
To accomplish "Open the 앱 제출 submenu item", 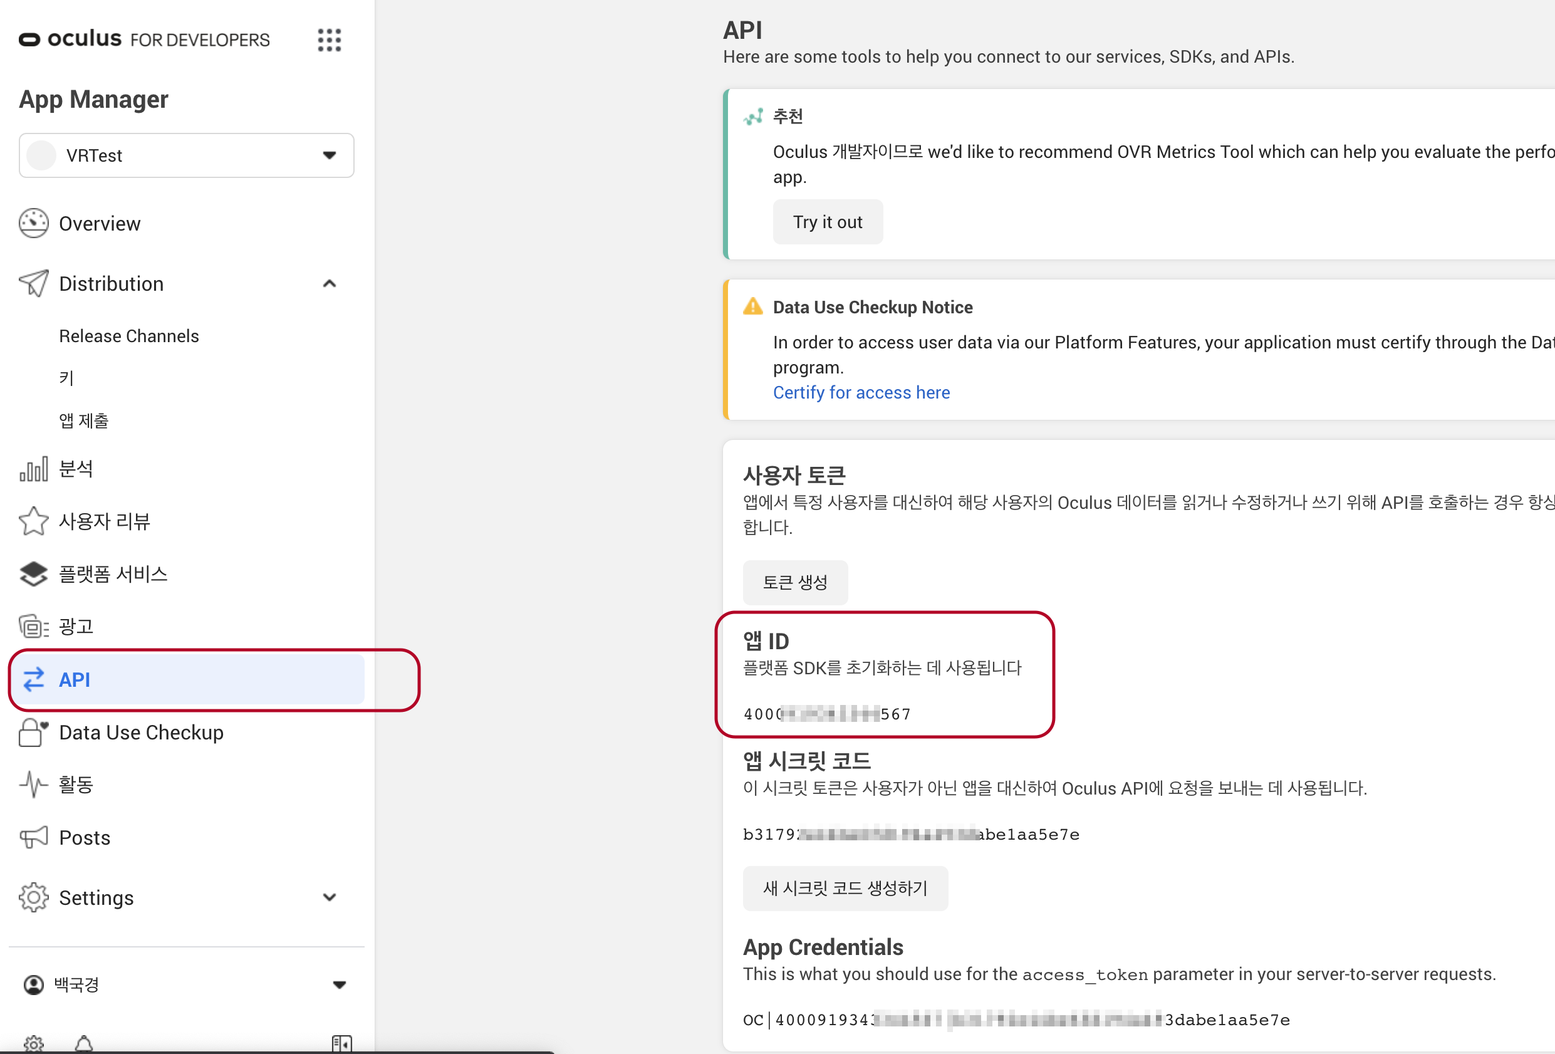I will click(x=83, y=420).
